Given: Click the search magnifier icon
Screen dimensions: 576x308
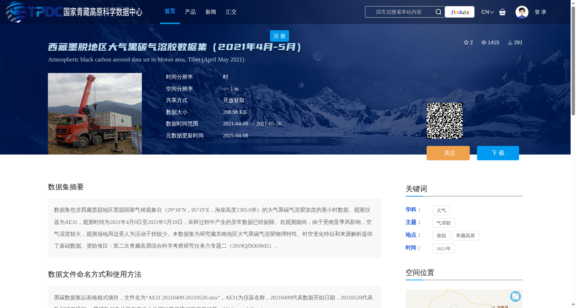Looking at the screenshot, I should pyautogui.click(x=438, y=12).
